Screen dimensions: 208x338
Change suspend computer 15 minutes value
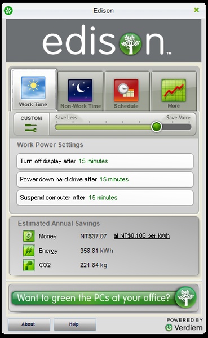coord(103,198)
